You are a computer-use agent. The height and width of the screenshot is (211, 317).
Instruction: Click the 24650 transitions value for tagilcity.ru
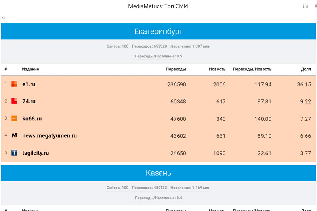pyautogui.click(x=178, y=153)
